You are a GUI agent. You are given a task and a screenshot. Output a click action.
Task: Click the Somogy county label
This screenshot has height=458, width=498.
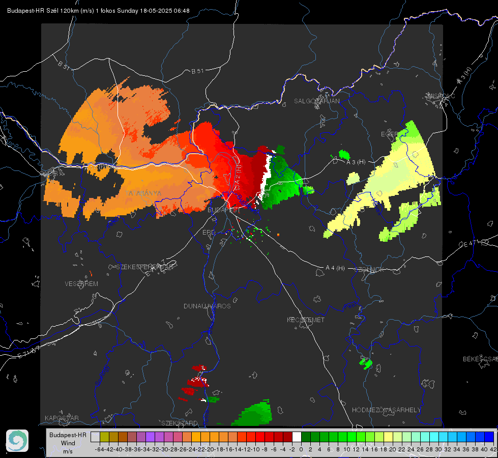102,375
